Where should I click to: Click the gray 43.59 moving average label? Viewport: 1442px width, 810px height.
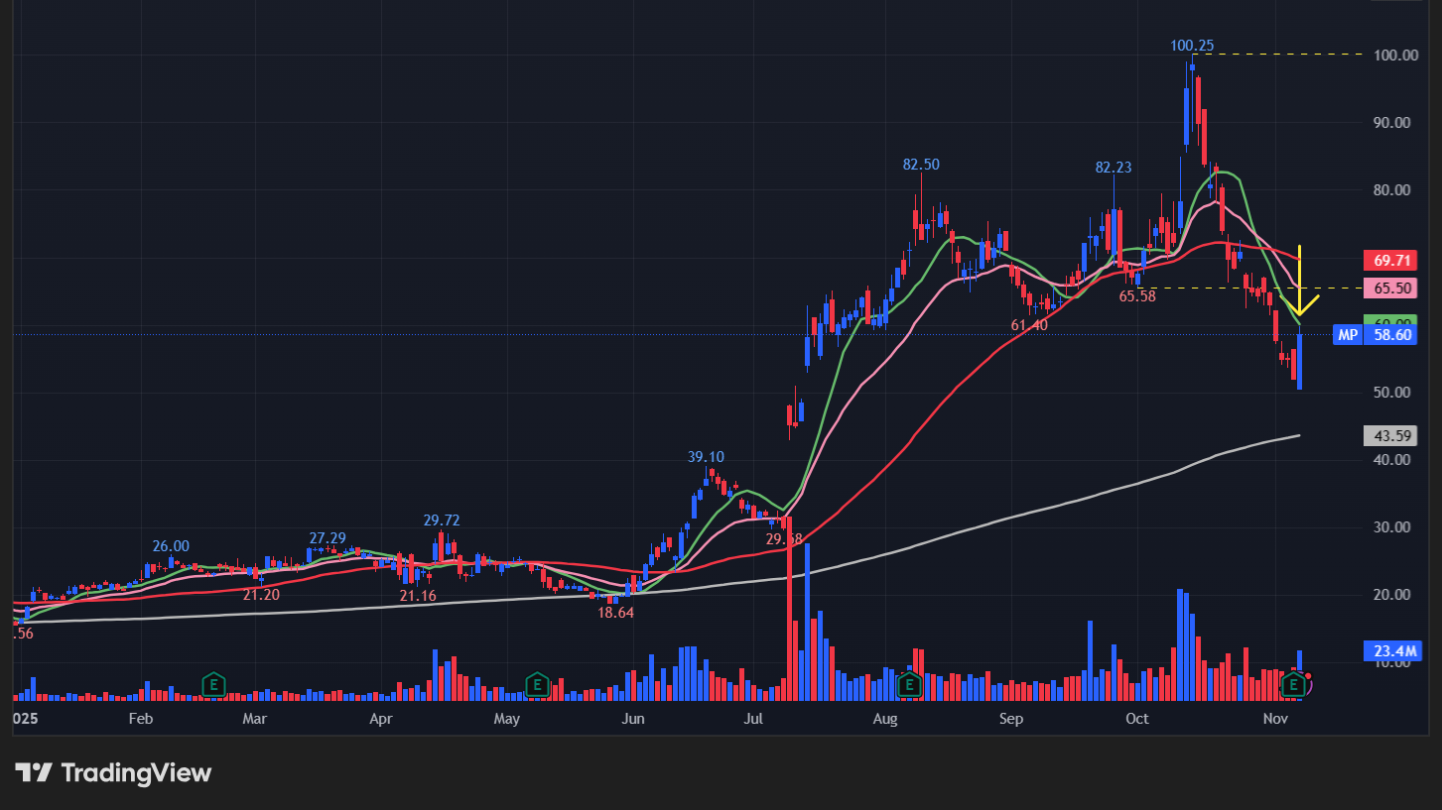pos(1393,435)
